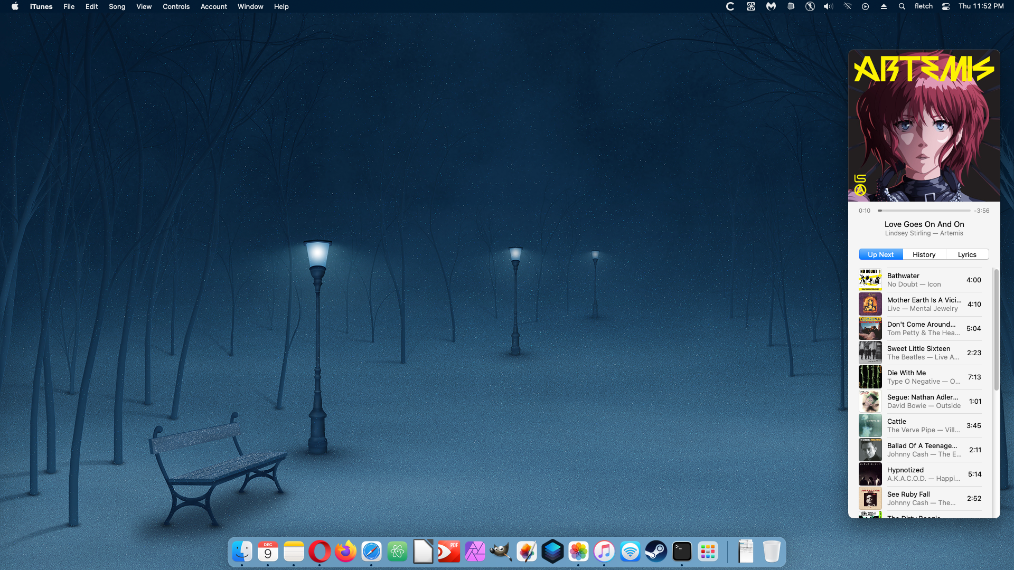The height and width of the screenshot is (570, 1014).
Task: Open the Controls menu
Action: (x=176, y=6)
